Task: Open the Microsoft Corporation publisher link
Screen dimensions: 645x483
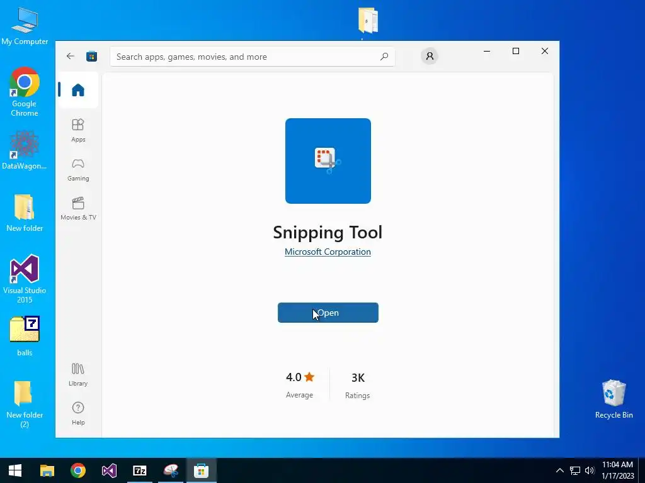Action: coord(328,252)
